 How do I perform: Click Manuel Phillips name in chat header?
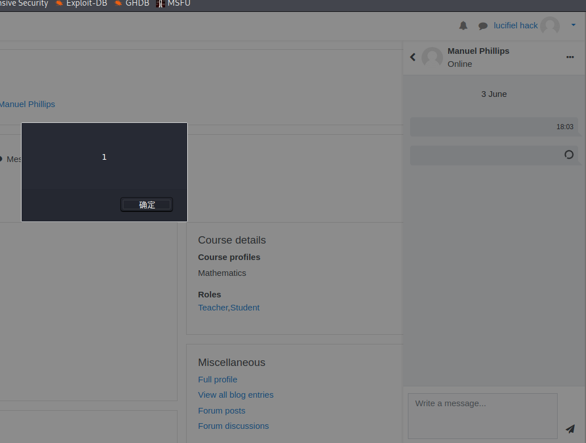478,51
